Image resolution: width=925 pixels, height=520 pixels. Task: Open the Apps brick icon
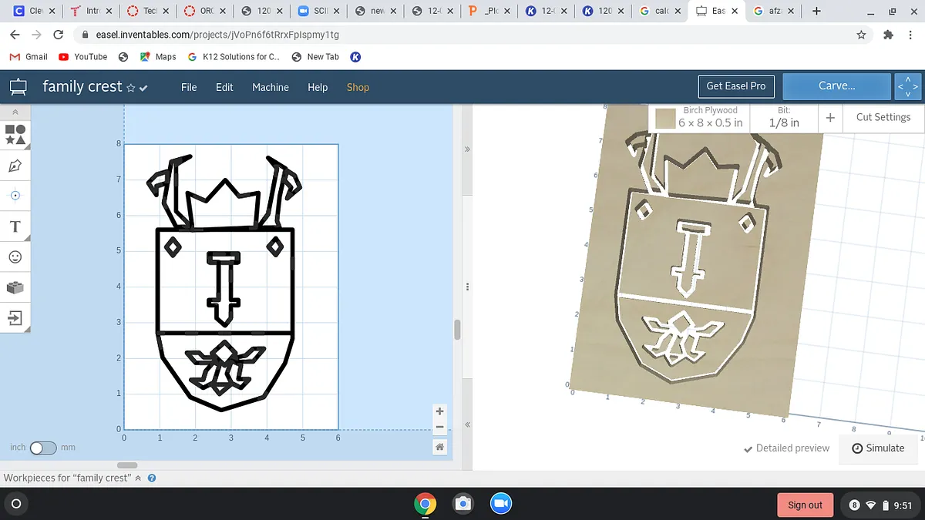pyautogui.click(x=15, y=287)
